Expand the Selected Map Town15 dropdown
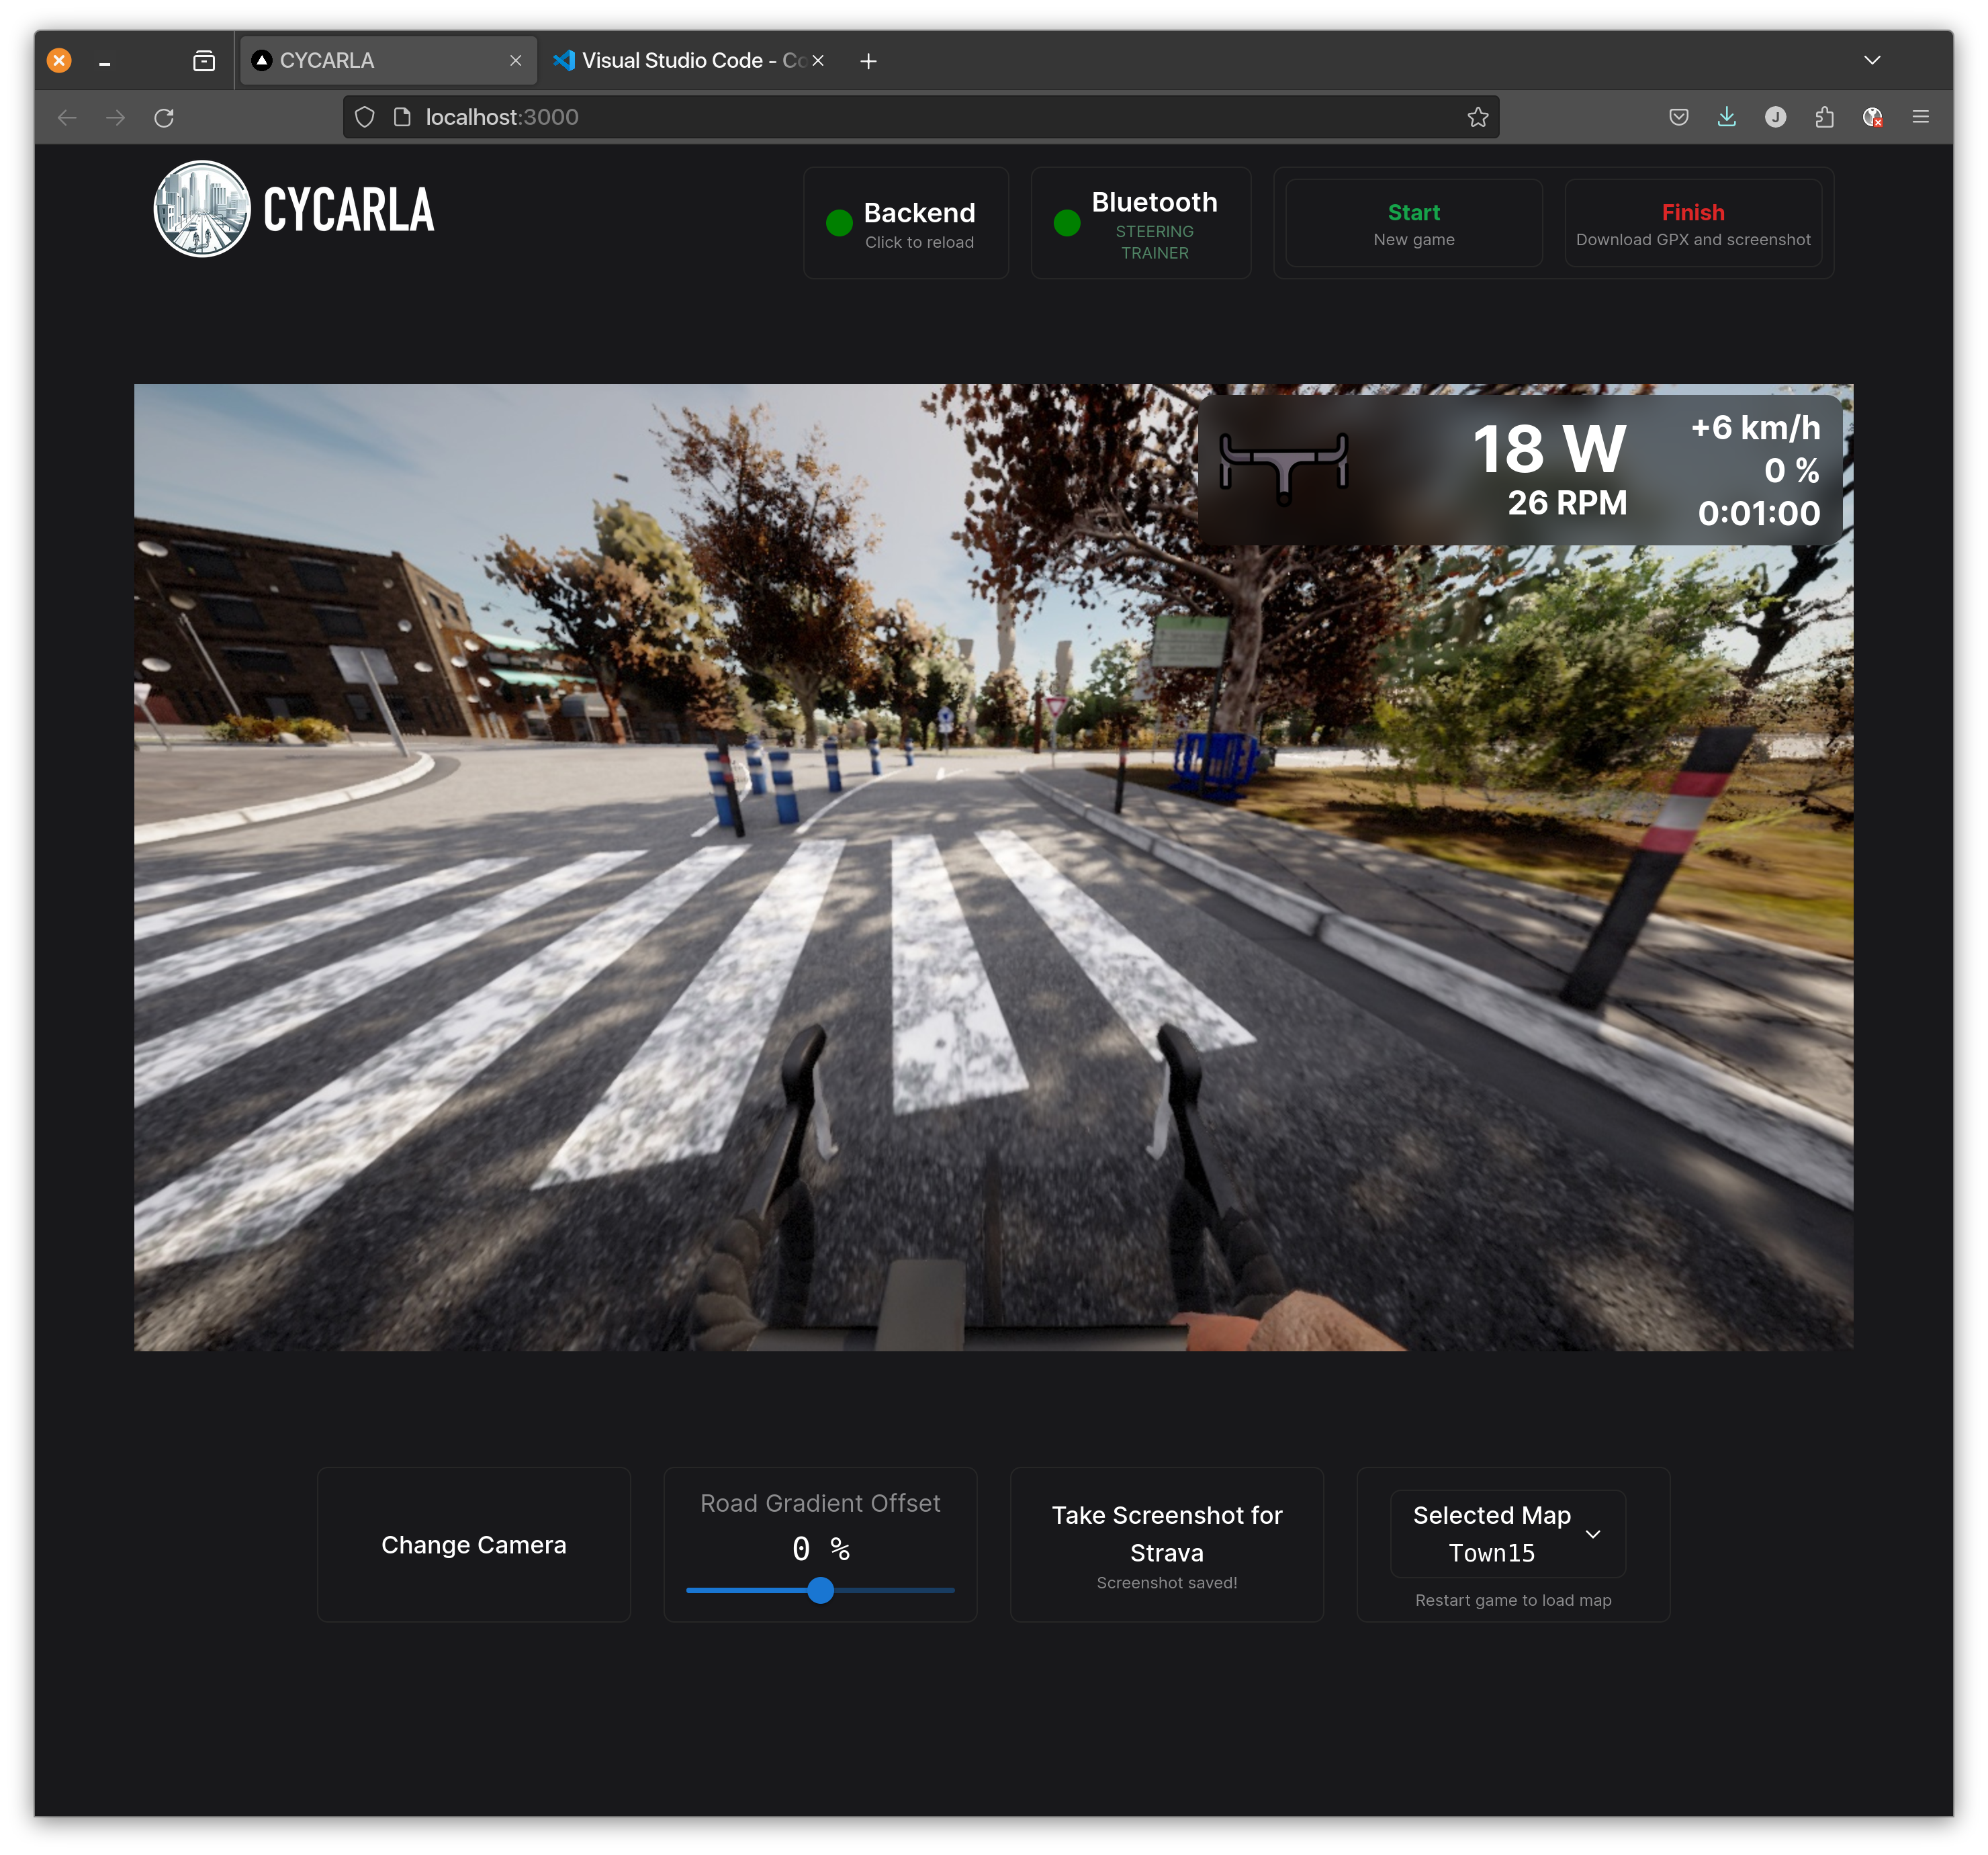 click(x=1507, y=1533)
